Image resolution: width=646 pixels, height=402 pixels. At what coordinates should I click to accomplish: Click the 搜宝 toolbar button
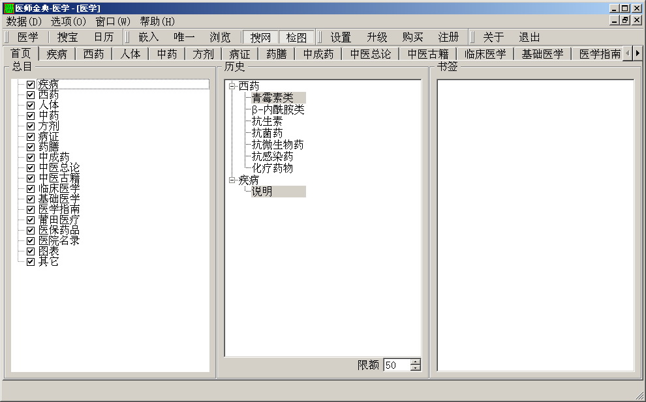point(68,37)
